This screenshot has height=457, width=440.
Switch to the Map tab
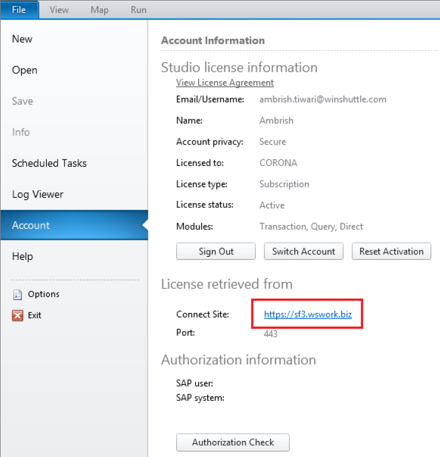click(99, 10)
